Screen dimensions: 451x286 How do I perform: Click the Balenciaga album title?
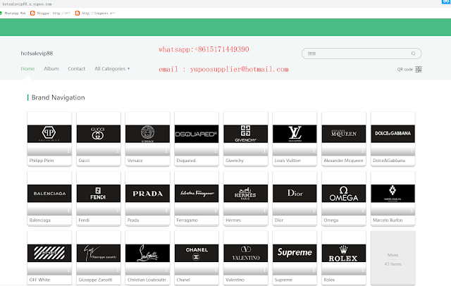click(x=40, y=220)
